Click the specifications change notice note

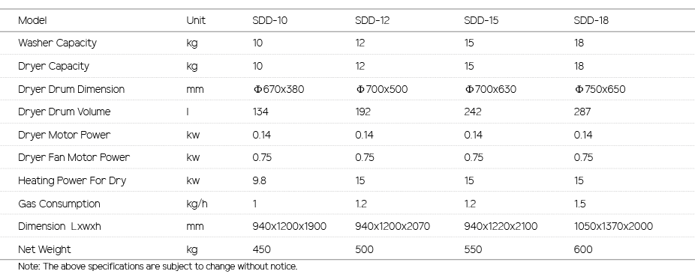click(x=158, y=267)
